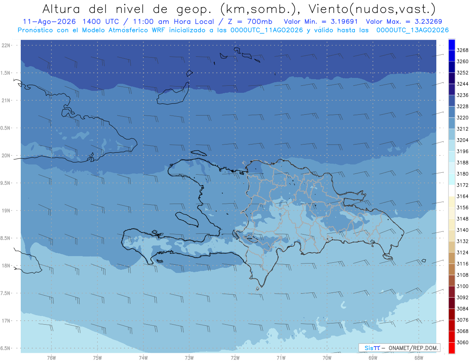Click the legend swatch between 3268 and 3260
Image resolution: width=470 pixels, height=363 pixels.
452,56
